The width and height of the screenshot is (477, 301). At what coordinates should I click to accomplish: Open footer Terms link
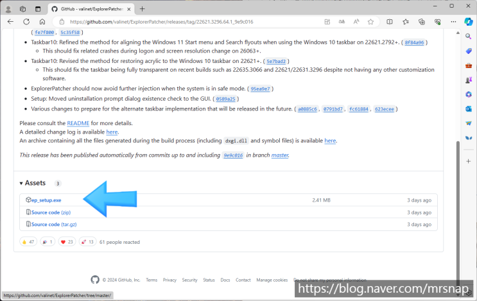152,280
